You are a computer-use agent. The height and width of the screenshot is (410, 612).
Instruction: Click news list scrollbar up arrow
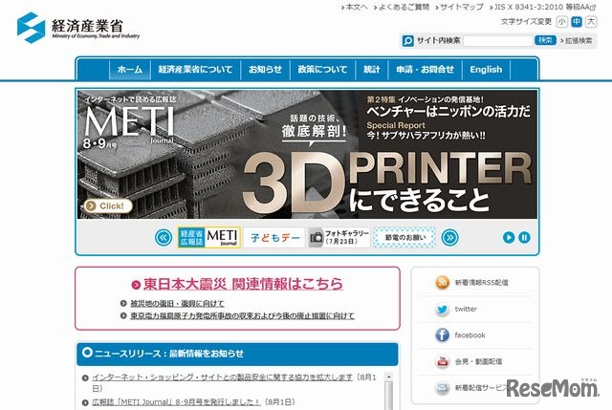pos(388,377)
